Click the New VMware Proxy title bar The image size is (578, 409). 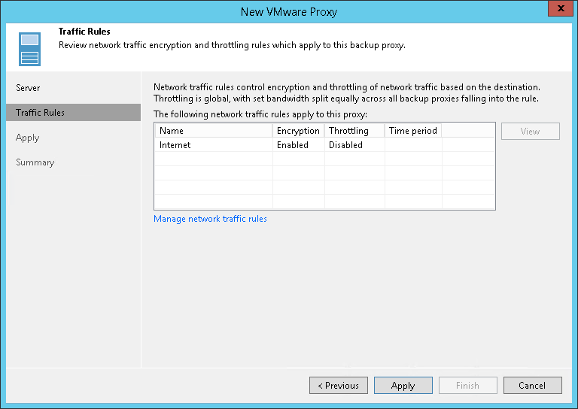point(289,11)
